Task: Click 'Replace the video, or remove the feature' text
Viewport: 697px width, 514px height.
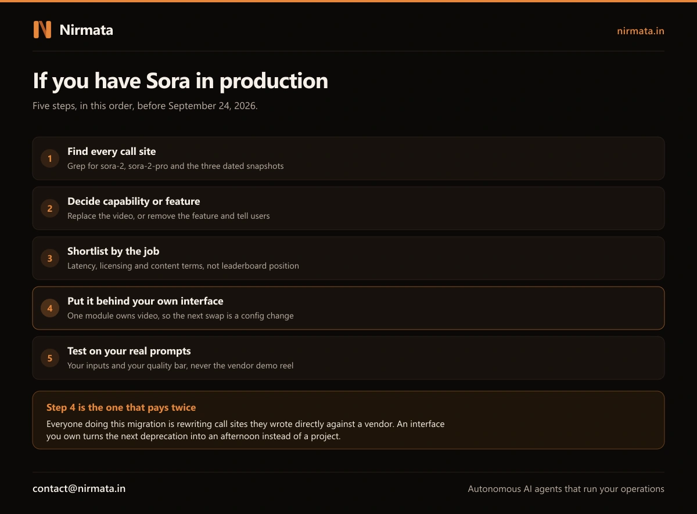Action: point(168,216)
